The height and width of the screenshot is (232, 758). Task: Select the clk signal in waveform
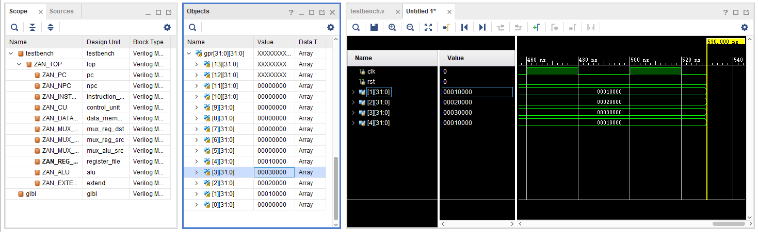click(x=372, y=72)
